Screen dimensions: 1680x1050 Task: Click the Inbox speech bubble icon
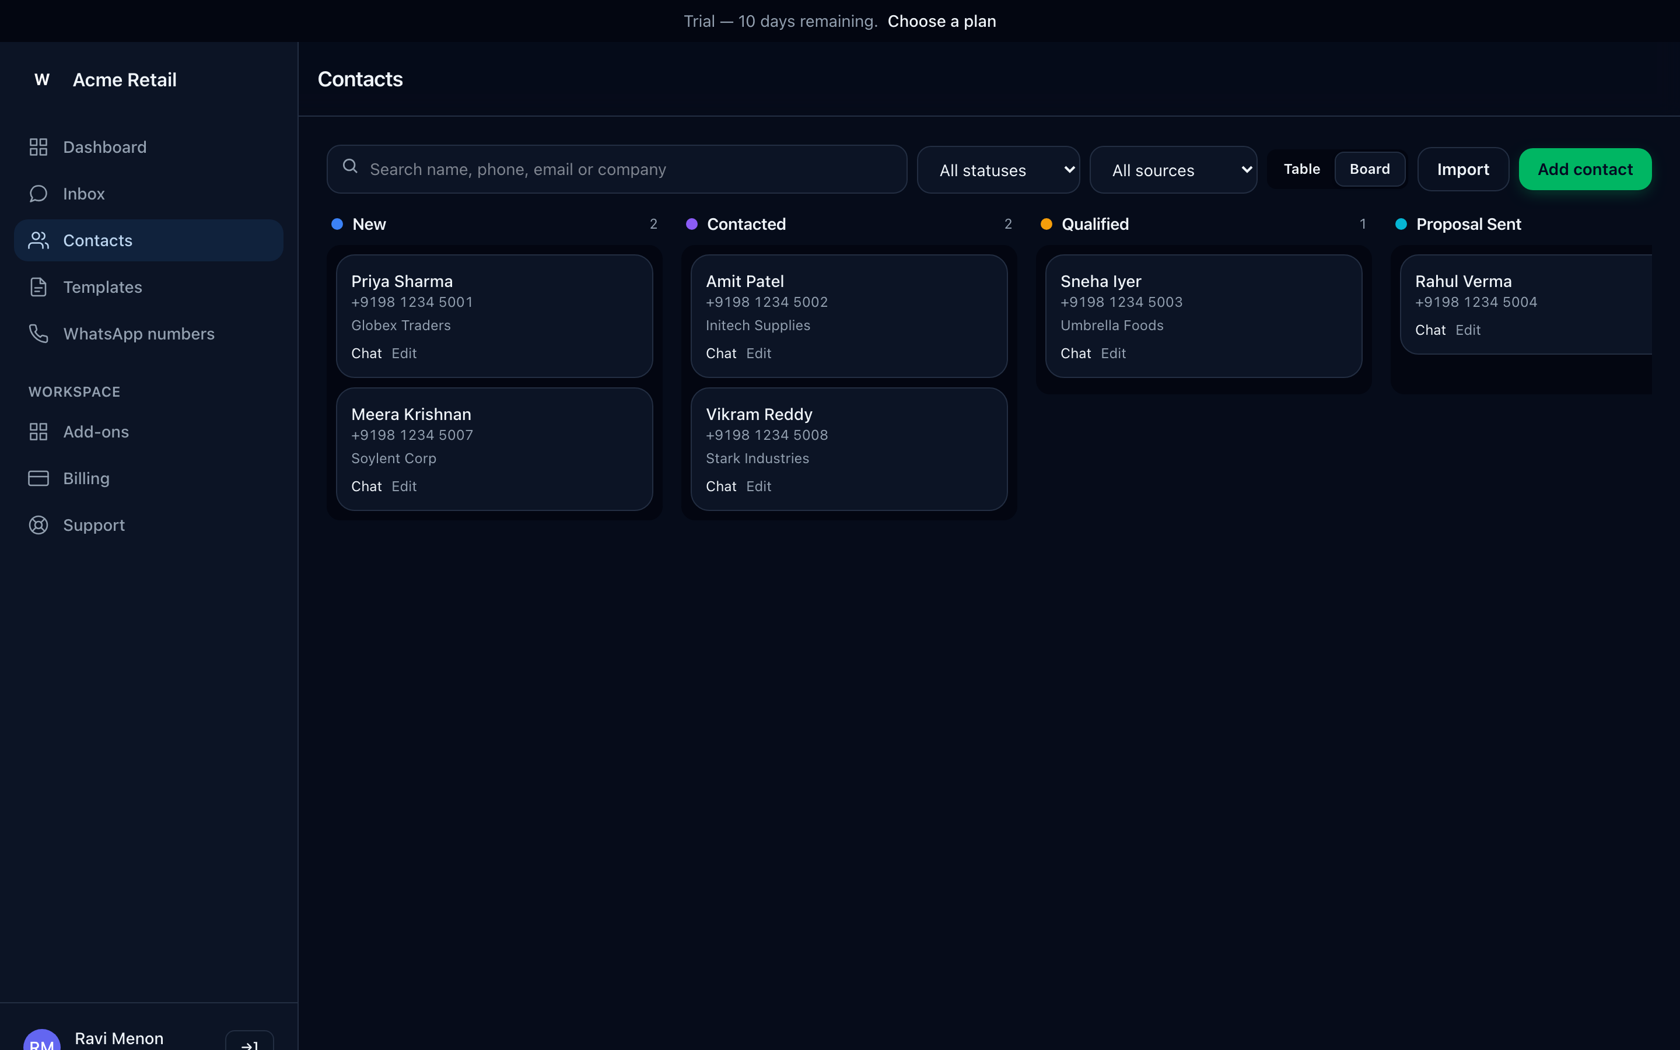click(x=38, y=194)
